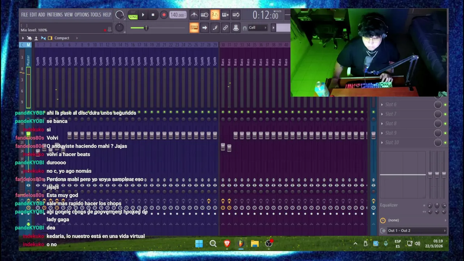Switch to SONG mode
This screenshot has height=261, width=464.
133,17
